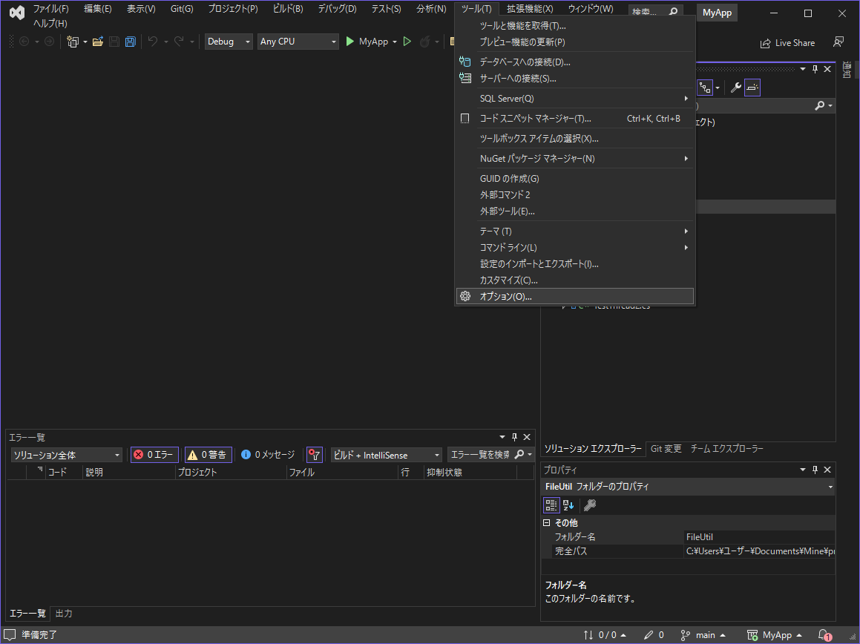Open the notification bell in the status bar
The width and height of the screenshot is (860, 644).
point(824,634)
